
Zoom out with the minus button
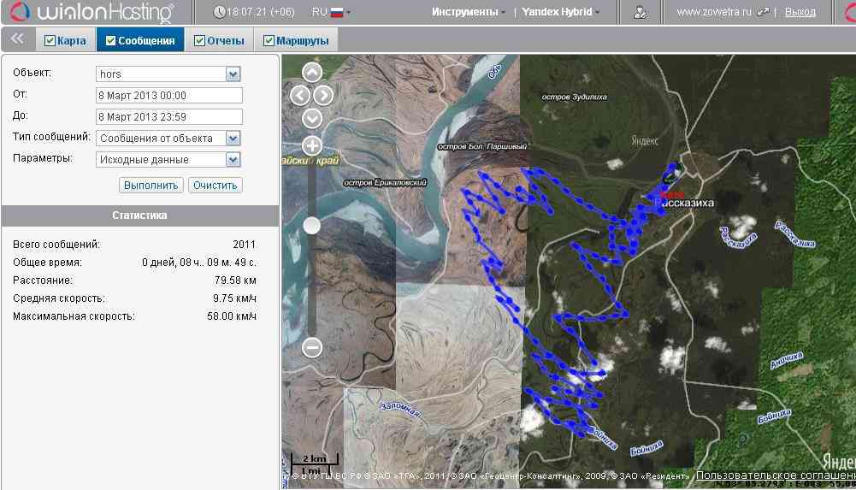pos(312,347)
